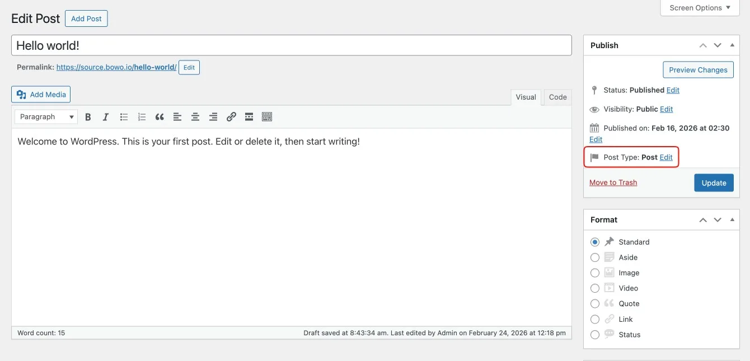Open the insert/edit link tool
Image resolution: width=750 pixels, height=361 pixels.
coord(231,117)
